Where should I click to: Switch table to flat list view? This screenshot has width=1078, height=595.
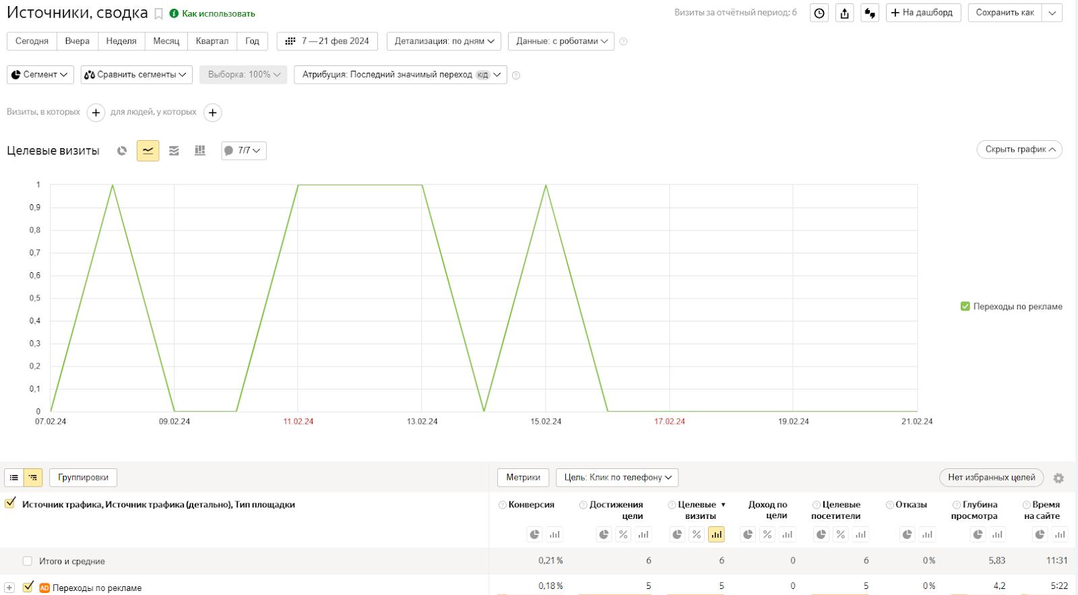(x=14, y=478)
